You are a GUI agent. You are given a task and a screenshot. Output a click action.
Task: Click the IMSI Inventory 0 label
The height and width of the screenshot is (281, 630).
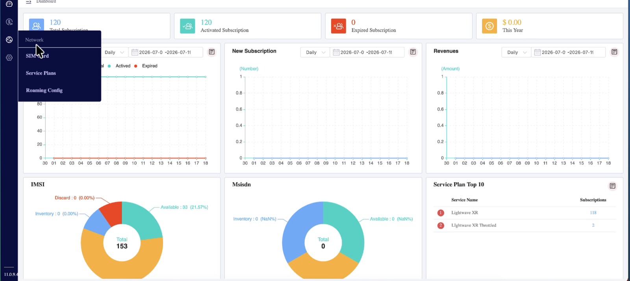pos(57,214)
